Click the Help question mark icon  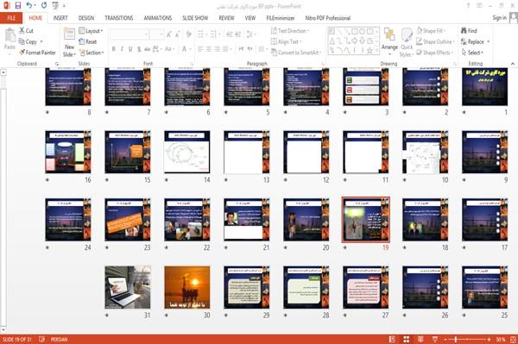(468, 6)
